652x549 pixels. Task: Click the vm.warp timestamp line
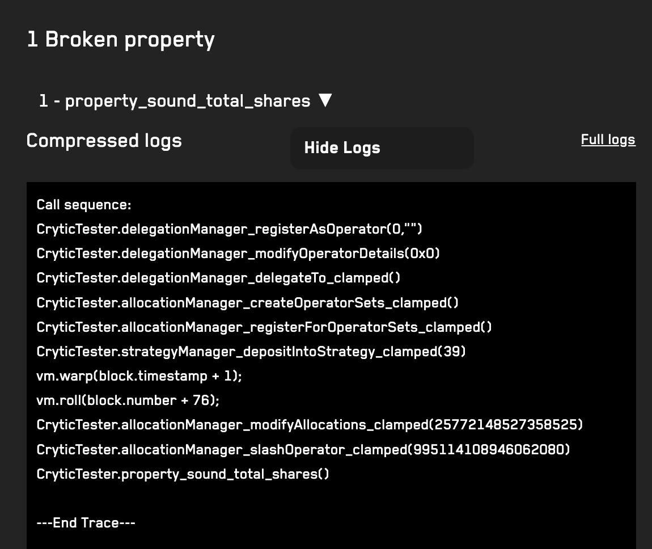click(x=139, y=376)
